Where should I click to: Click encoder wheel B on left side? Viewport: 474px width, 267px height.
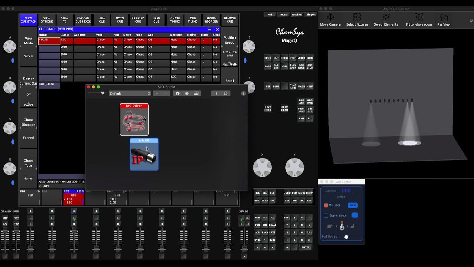pos(10,87)
